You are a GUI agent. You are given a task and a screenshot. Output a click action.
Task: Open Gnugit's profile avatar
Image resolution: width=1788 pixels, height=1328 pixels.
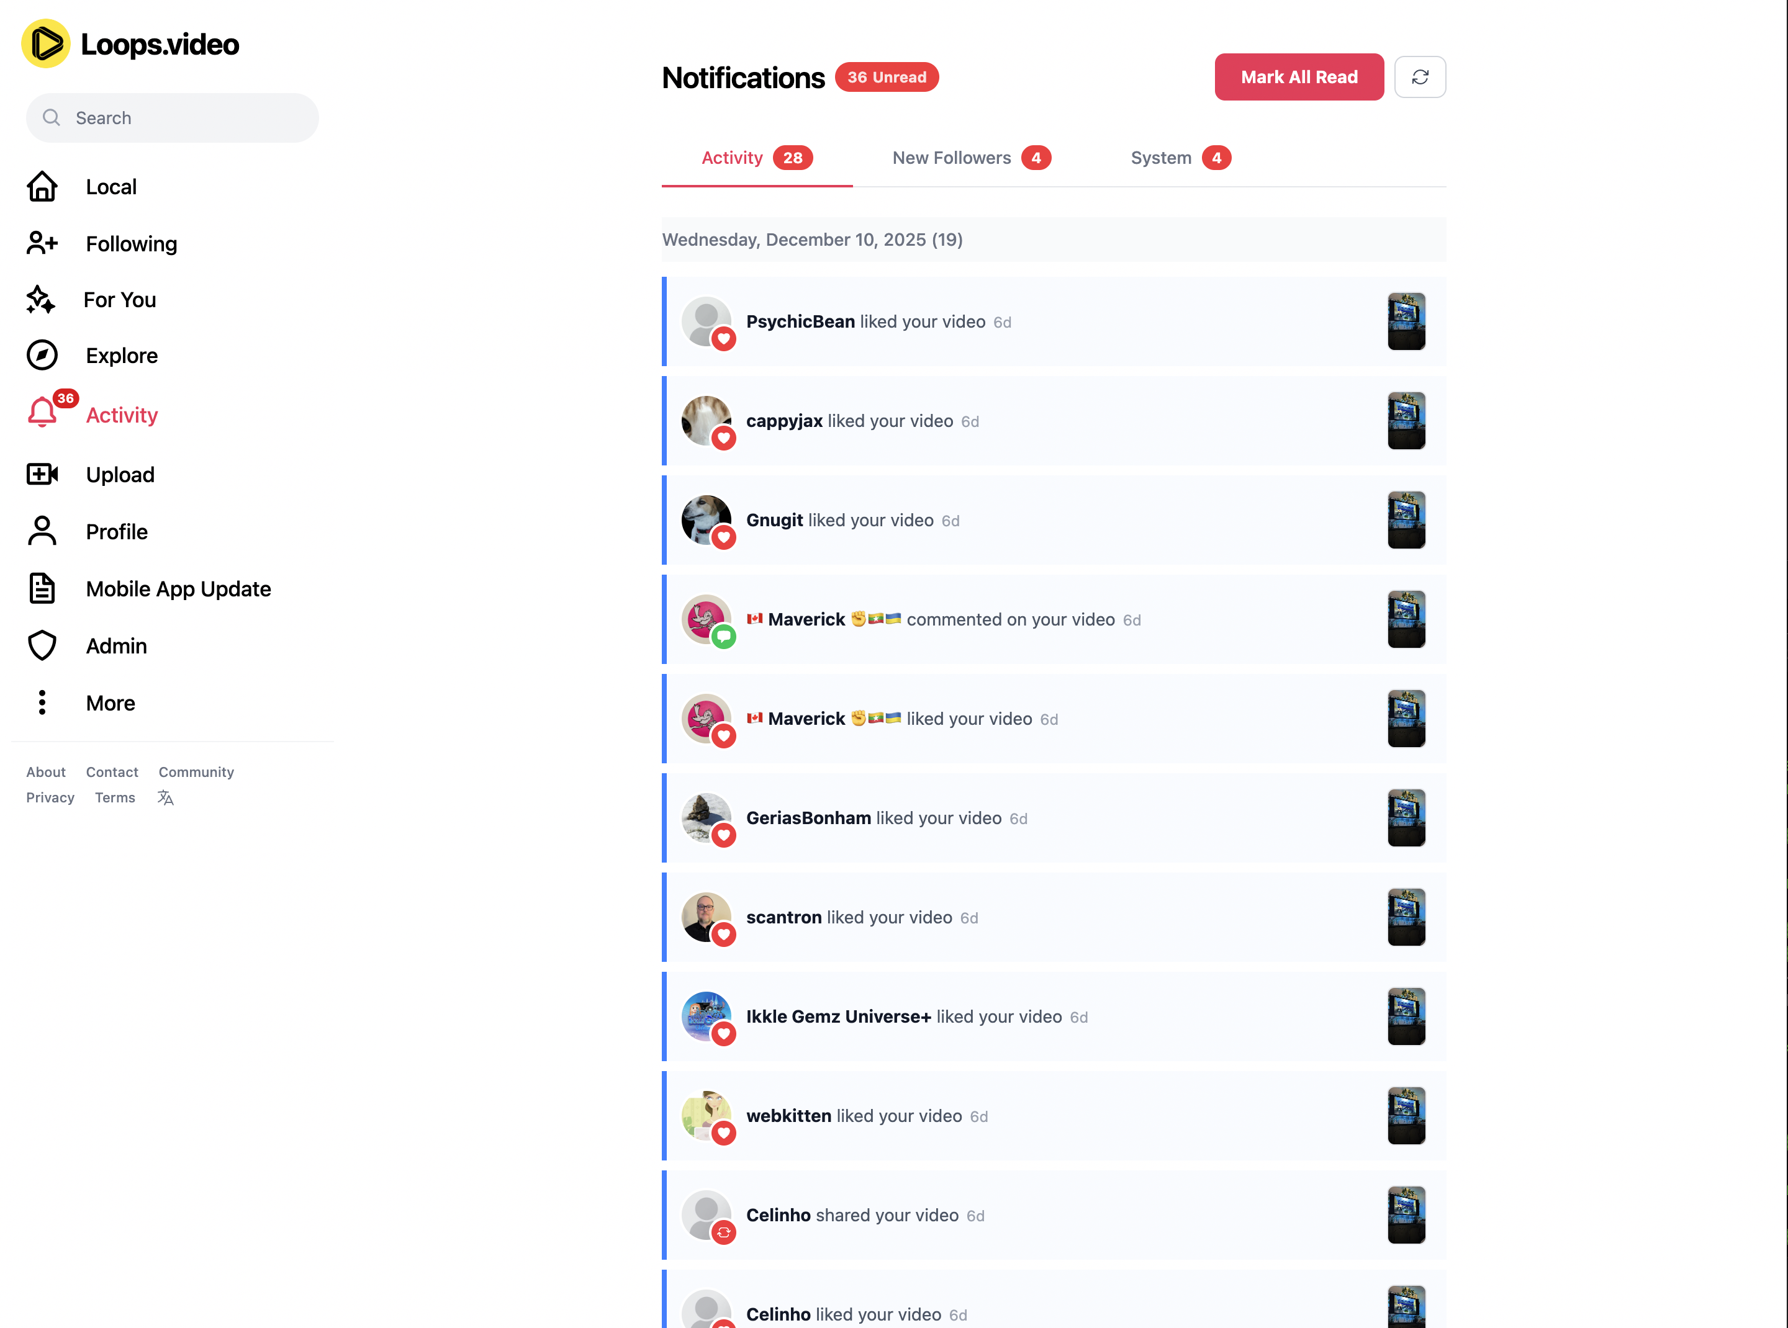click(706, 519)
